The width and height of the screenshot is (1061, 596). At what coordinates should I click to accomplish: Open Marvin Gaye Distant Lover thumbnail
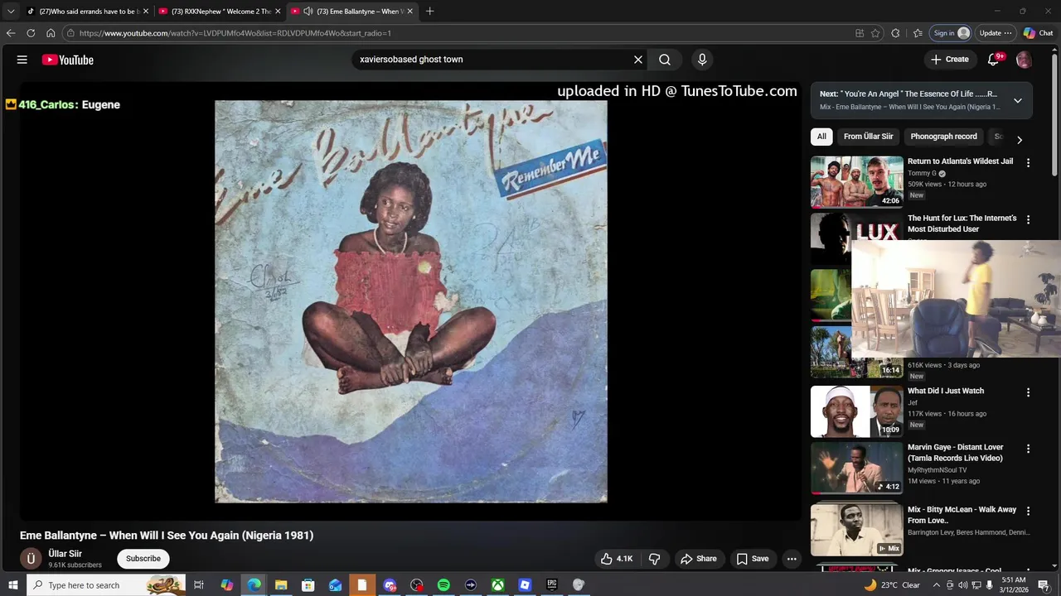click(856, 469)
